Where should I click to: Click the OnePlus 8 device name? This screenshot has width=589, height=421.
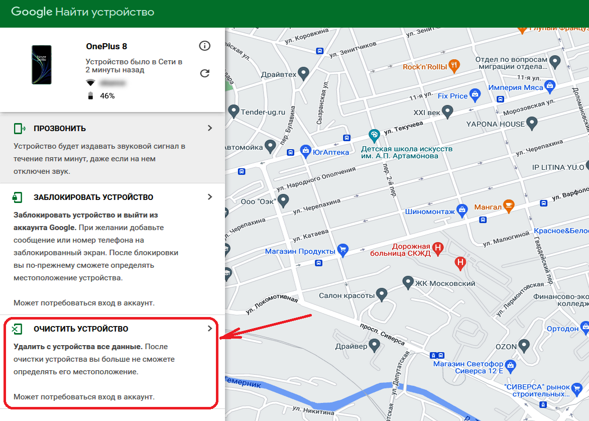[x=106, y=46]
